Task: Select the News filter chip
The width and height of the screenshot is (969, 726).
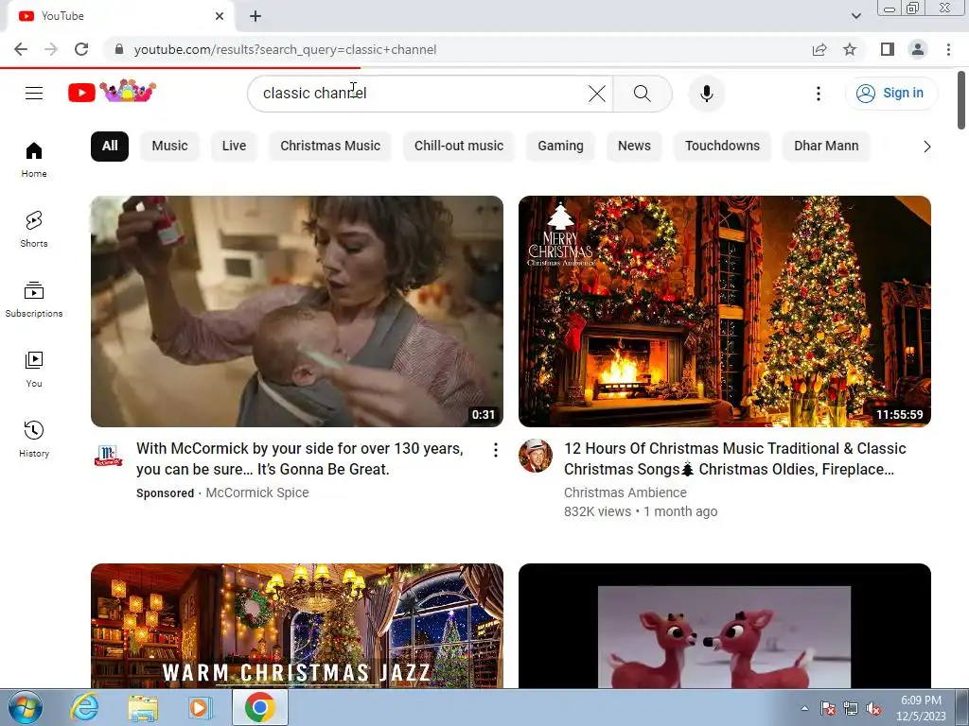Action: point(634,147)
